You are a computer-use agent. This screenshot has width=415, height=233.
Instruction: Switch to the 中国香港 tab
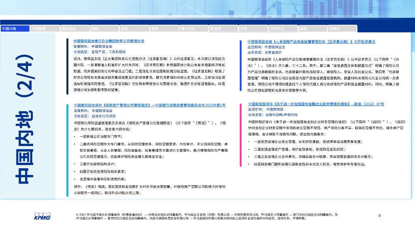click(45, 29)
